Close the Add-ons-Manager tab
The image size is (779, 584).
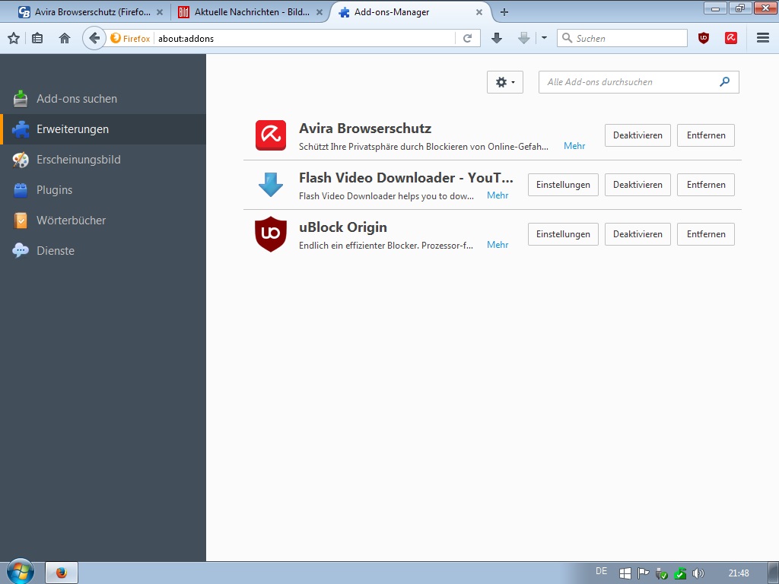coord(479,12)
